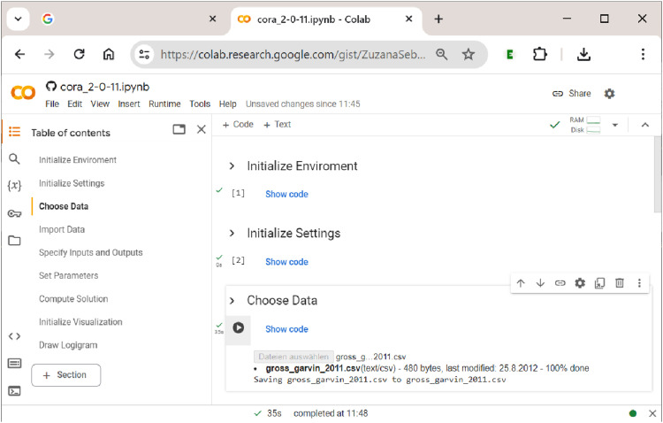Open the Code snippets panel icon

(14, 336)
